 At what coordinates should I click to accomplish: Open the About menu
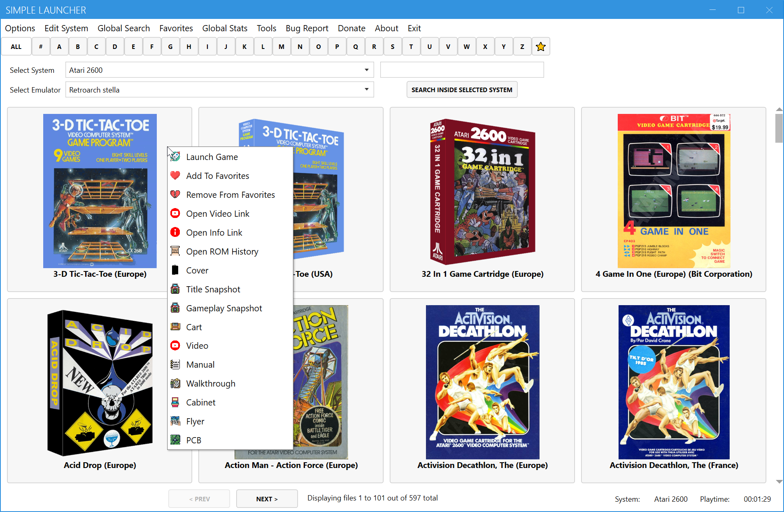click(x=386, y=28)
